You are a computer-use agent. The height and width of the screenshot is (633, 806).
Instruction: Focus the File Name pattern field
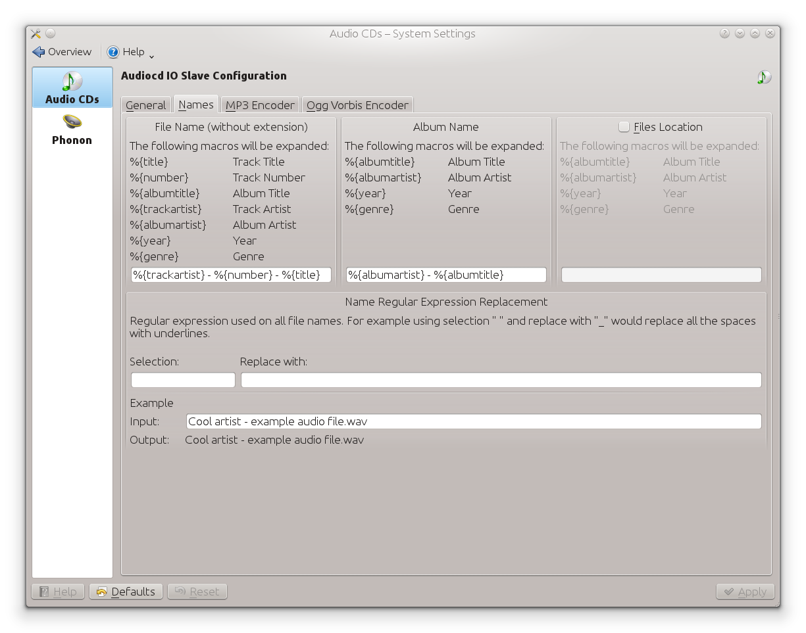coord(231,275)
